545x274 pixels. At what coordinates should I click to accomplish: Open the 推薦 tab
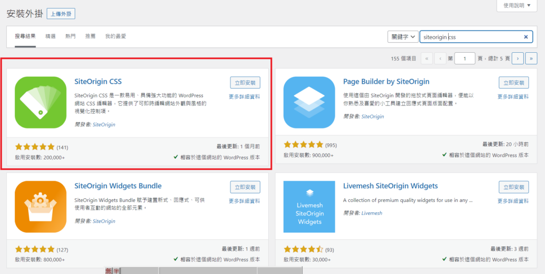tap(90, 36)
